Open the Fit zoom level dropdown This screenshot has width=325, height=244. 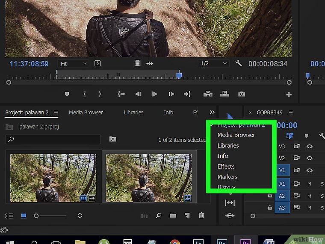click(73, 63)
